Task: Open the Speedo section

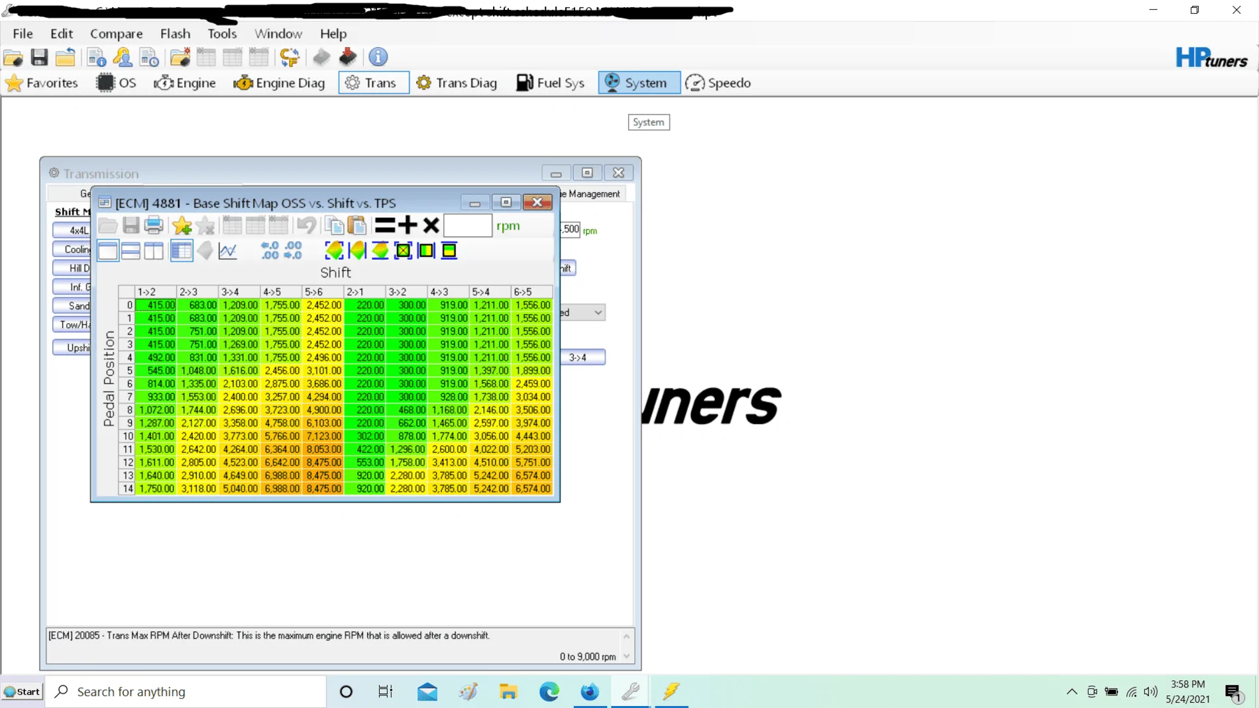Action: pyautogui.click(x=718, y=83)
